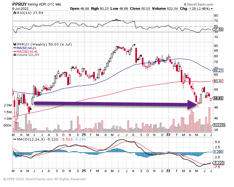Click the MA(200) 60.41 legend entry
This screenshot has height=187, width=234.
point(26,52)
